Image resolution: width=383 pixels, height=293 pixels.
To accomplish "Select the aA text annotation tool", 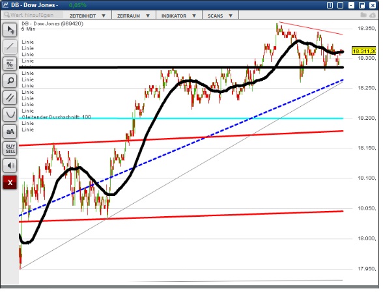I will point(10,132).
